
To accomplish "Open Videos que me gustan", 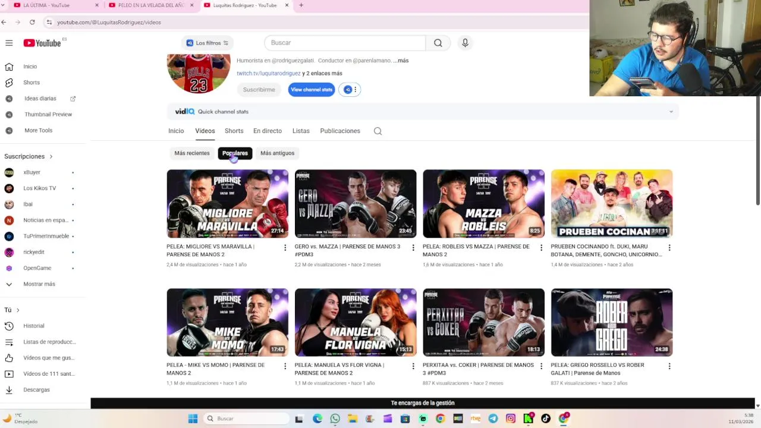I will point(48,358).
